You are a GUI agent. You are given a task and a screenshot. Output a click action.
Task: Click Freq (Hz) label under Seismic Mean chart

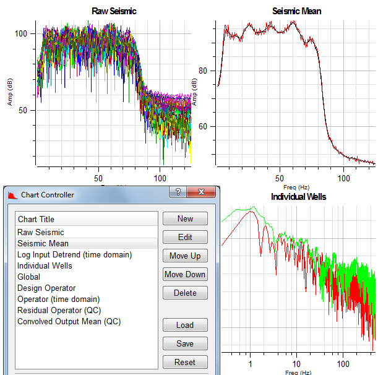[x=296, y=187]
